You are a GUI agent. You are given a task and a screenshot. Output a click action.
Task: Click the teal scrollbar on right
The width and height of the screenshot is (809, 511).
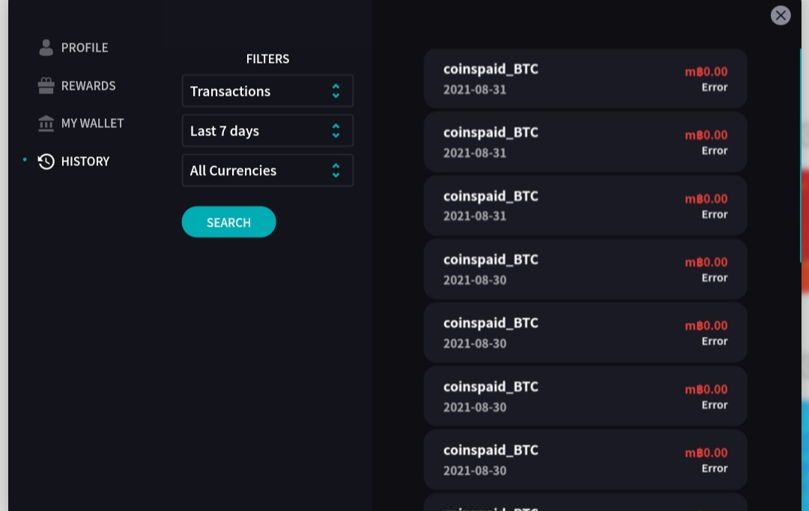pos(800,155)
